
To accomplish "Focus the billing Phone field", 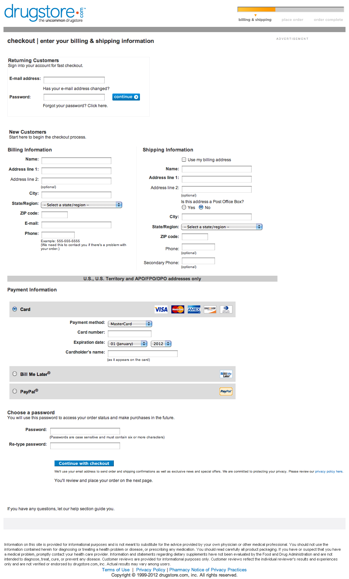I will [x=58, y=235].
